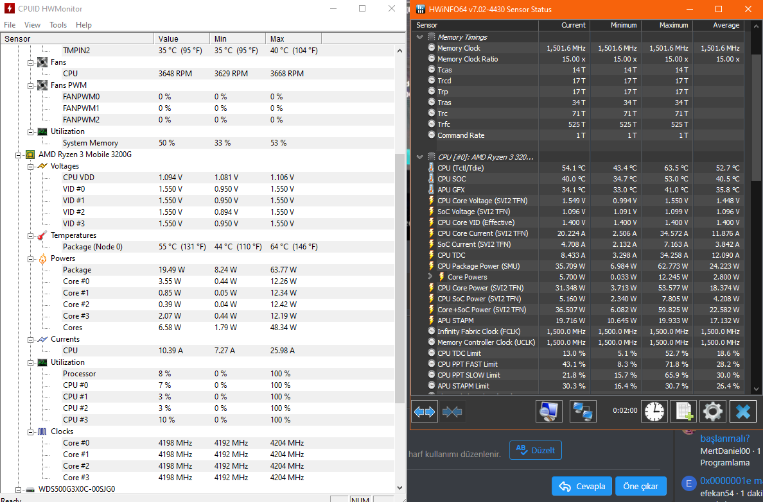
Task: Reset HWiNFO clock timer icon
Action: pos(654,412)
